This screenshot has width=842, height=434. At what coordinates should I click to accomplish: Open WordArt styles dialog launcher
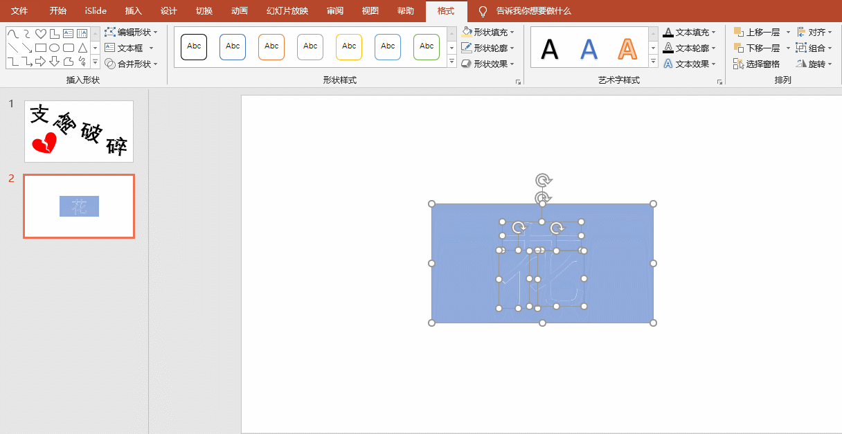(719, 82)
